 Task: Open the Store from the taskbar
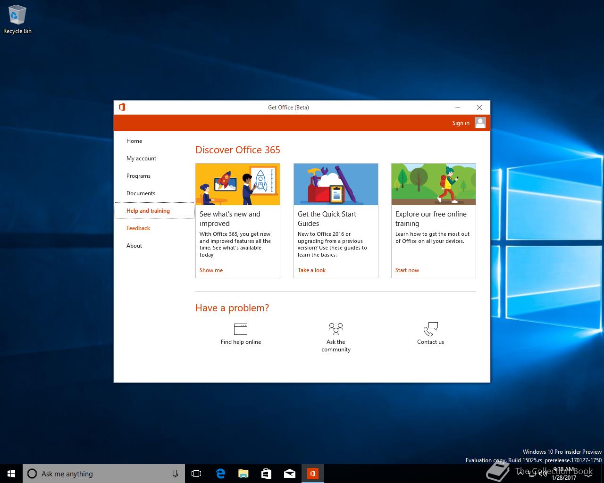[x=266, y=474]
